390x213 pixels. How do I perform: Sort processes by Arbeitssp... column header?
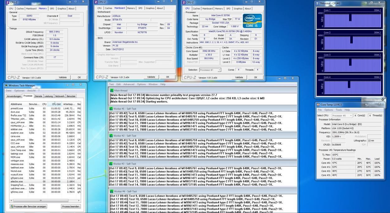pyautogui.click(x=69, y=104)
